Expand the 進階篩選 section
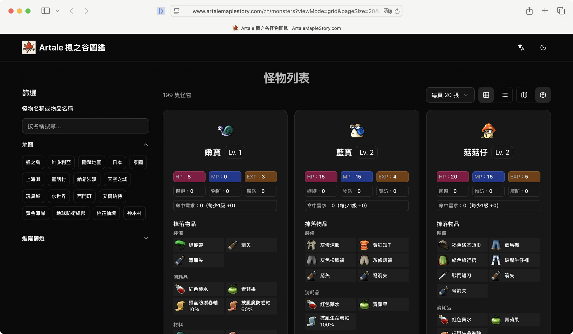573x334 pixels. pos(146,238)
